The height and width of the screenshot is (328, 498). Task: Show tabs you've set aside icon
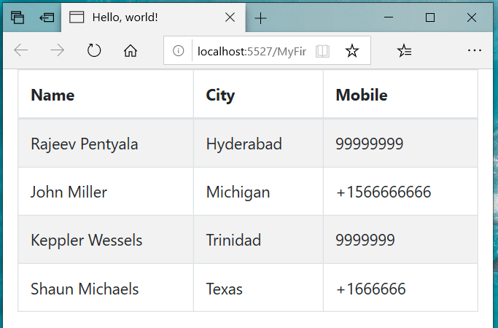tap(17, 17)
